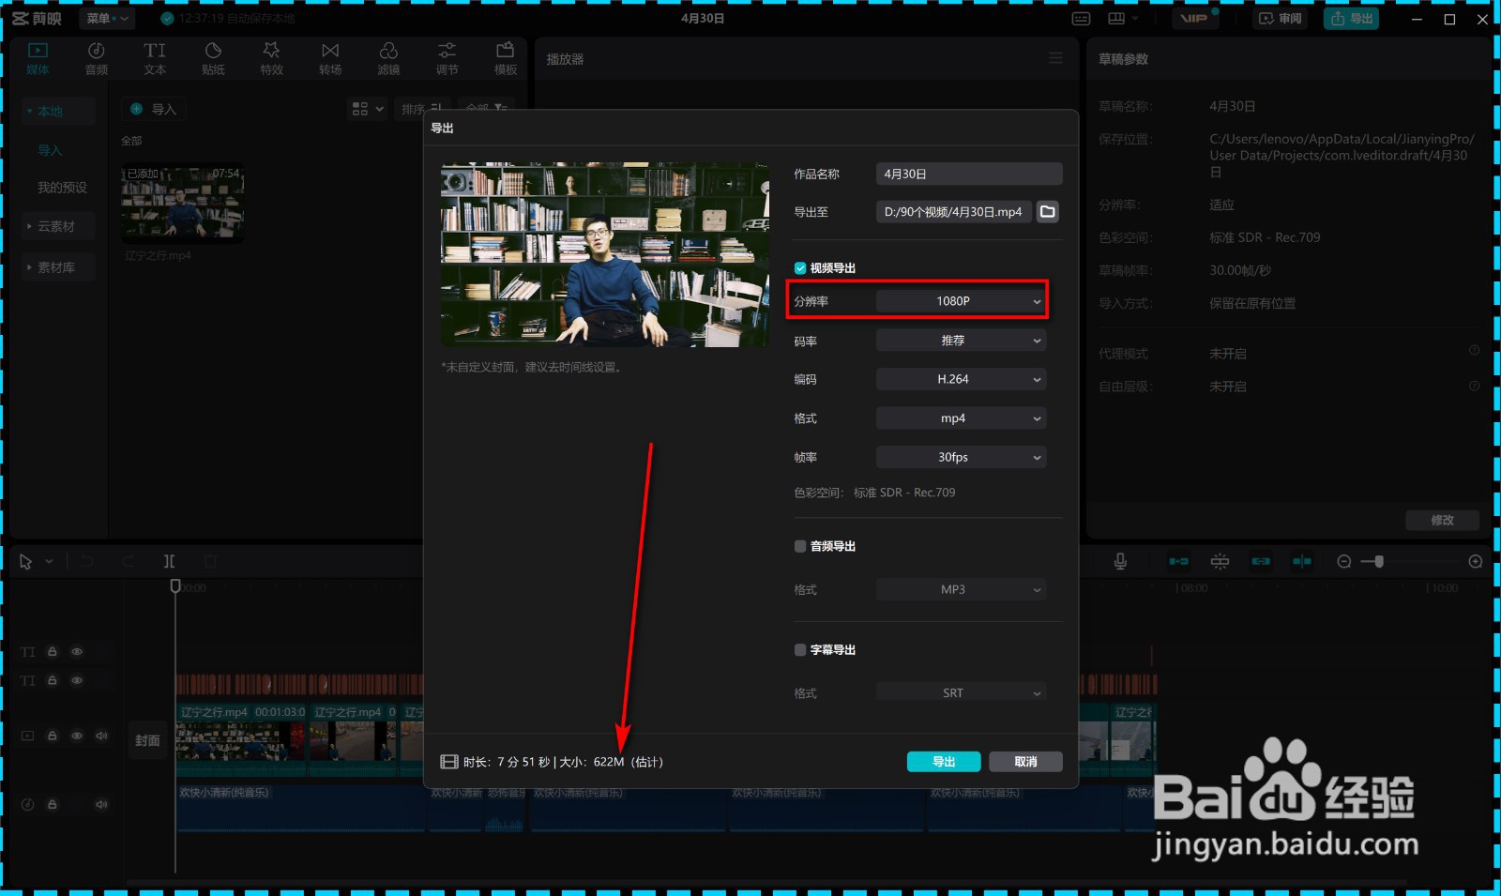This screenshot has width=1501, height=896.
Task: Open the subtitle 格式 SRT dropdown
Action: click(962, 692)
